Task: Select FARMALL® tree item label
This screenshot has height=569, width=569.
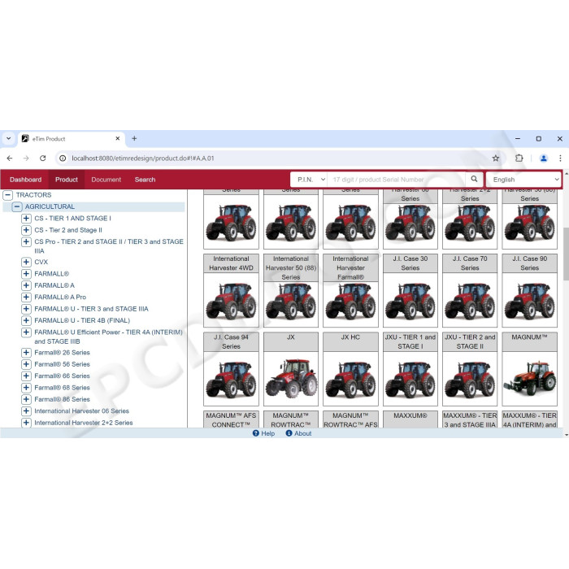Action: click(x=51, y=274)
